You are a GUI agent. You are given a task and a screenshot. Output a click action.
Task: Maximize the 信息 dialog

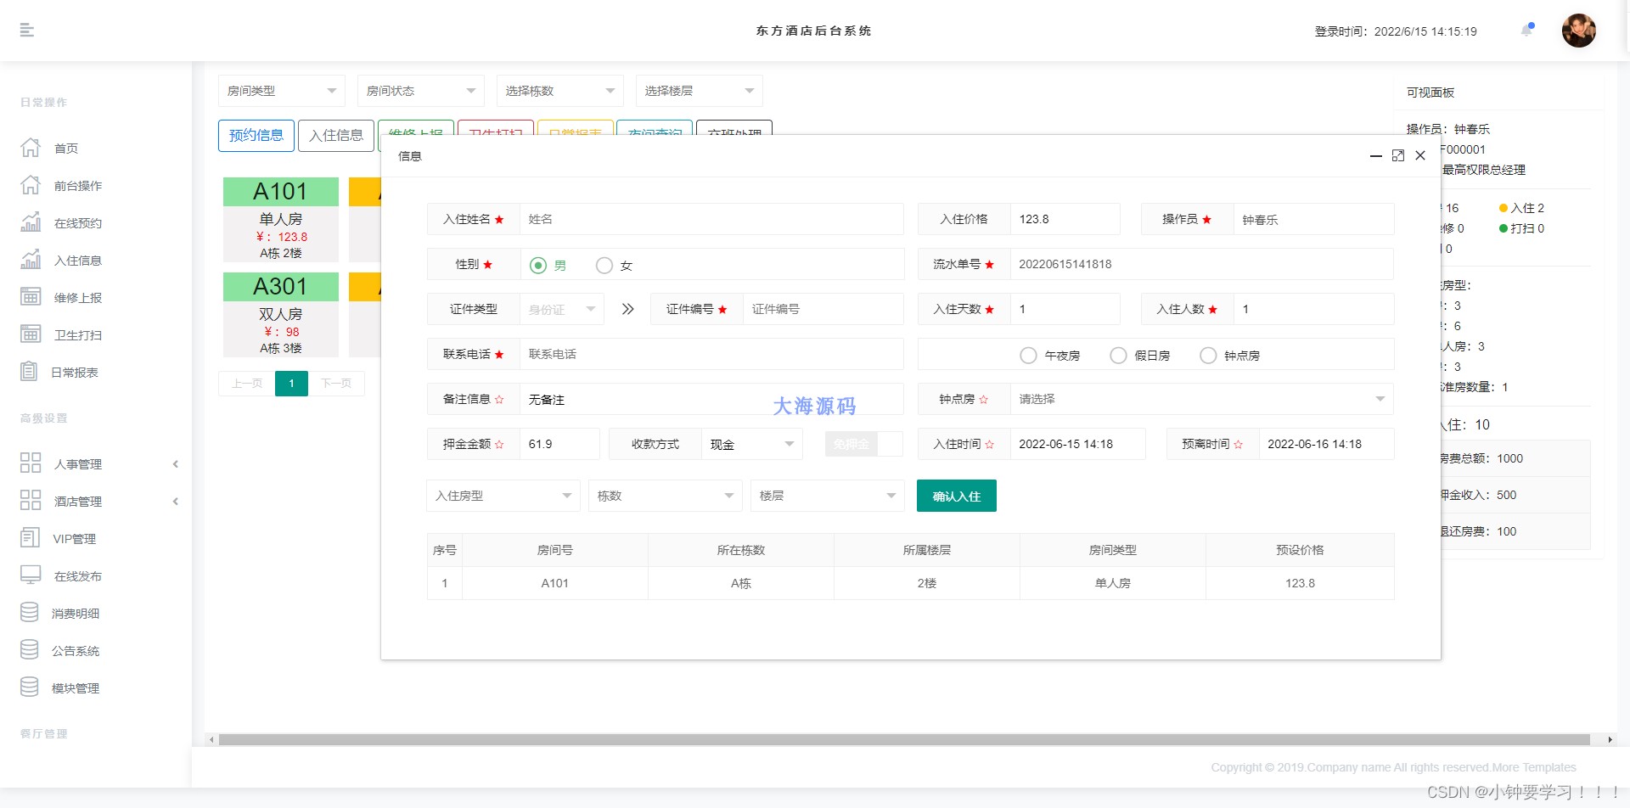point(1398,155)
